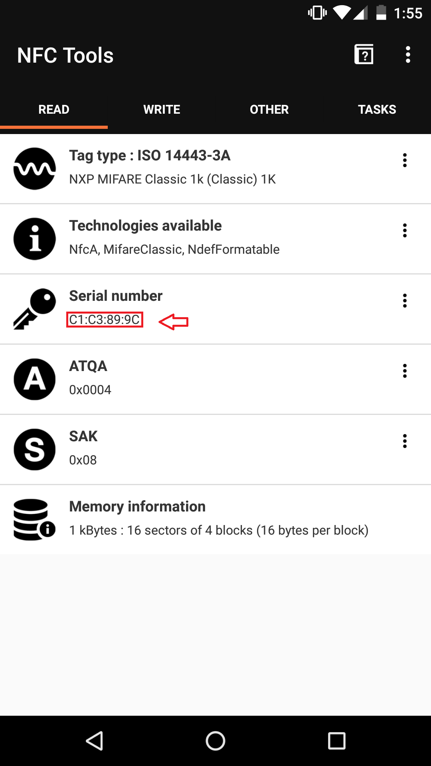This screenshot has width=431, height=766.
Task: Switch to the TASKS tab
Action: pos(377,109)
